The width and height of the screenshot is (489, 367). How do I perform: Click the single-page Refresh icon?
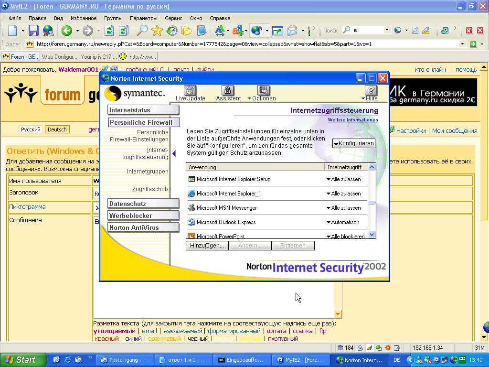[109, 31]
